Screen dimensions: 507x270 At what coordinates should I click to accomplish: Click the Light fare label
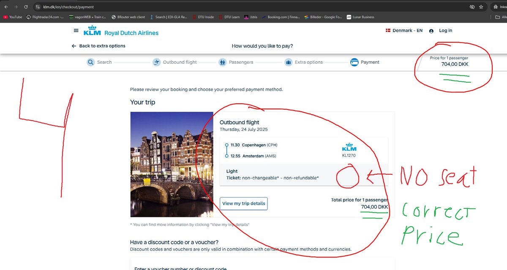click(x=232, y=171)
